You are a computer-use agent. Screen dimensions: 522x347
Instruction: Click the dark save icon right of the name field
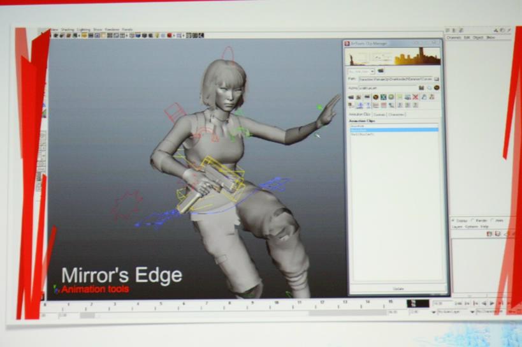pyautogui.click(x=421, y=87)
